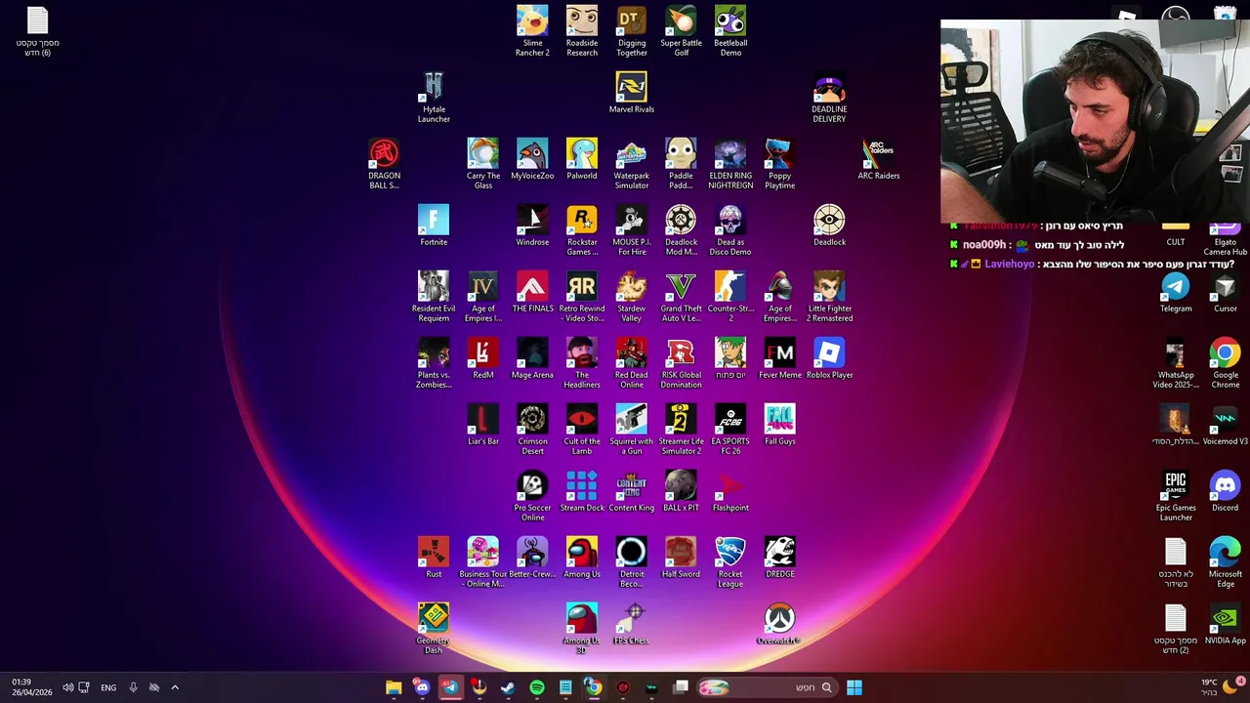Select the DRAGON BALL icon

(x=384, y=164)
